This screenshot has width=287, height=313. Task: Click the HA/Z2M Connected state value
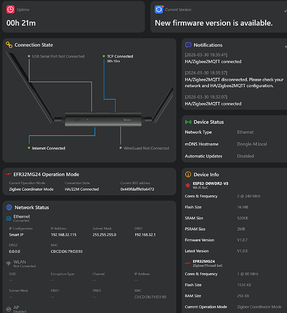(x=81, y=189)
